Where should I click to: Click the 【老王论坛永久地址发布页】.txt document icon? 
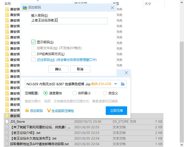(7, 138)
